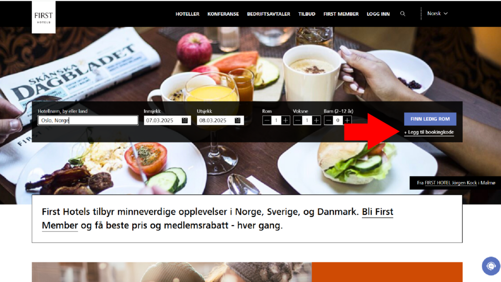Open the Hoteller menu item
The height and width of the screenshot is (282, 501).
click(x=187, y=14)
